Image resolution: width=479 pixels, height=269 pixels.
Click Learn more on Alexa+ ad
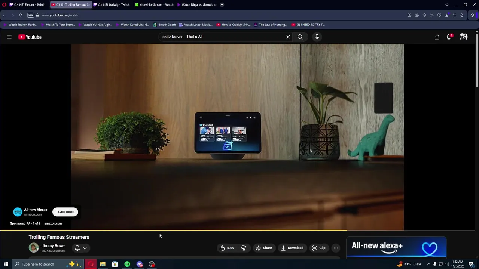point(65,212)
